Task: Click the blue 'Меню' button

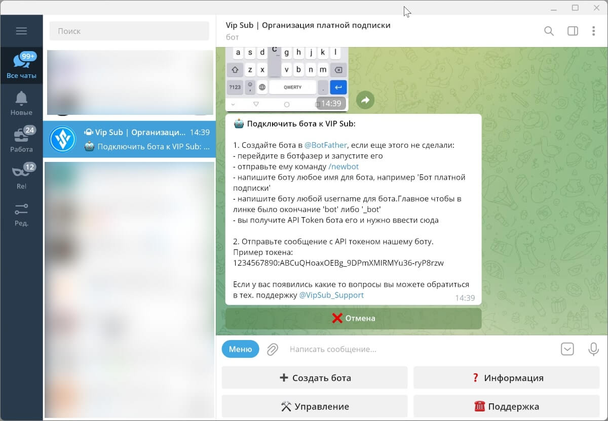Action: click(240, 349)
